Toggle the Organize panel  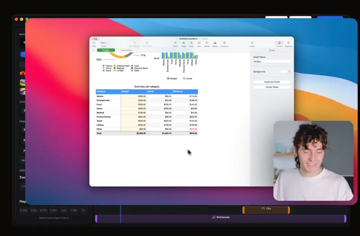288,43
